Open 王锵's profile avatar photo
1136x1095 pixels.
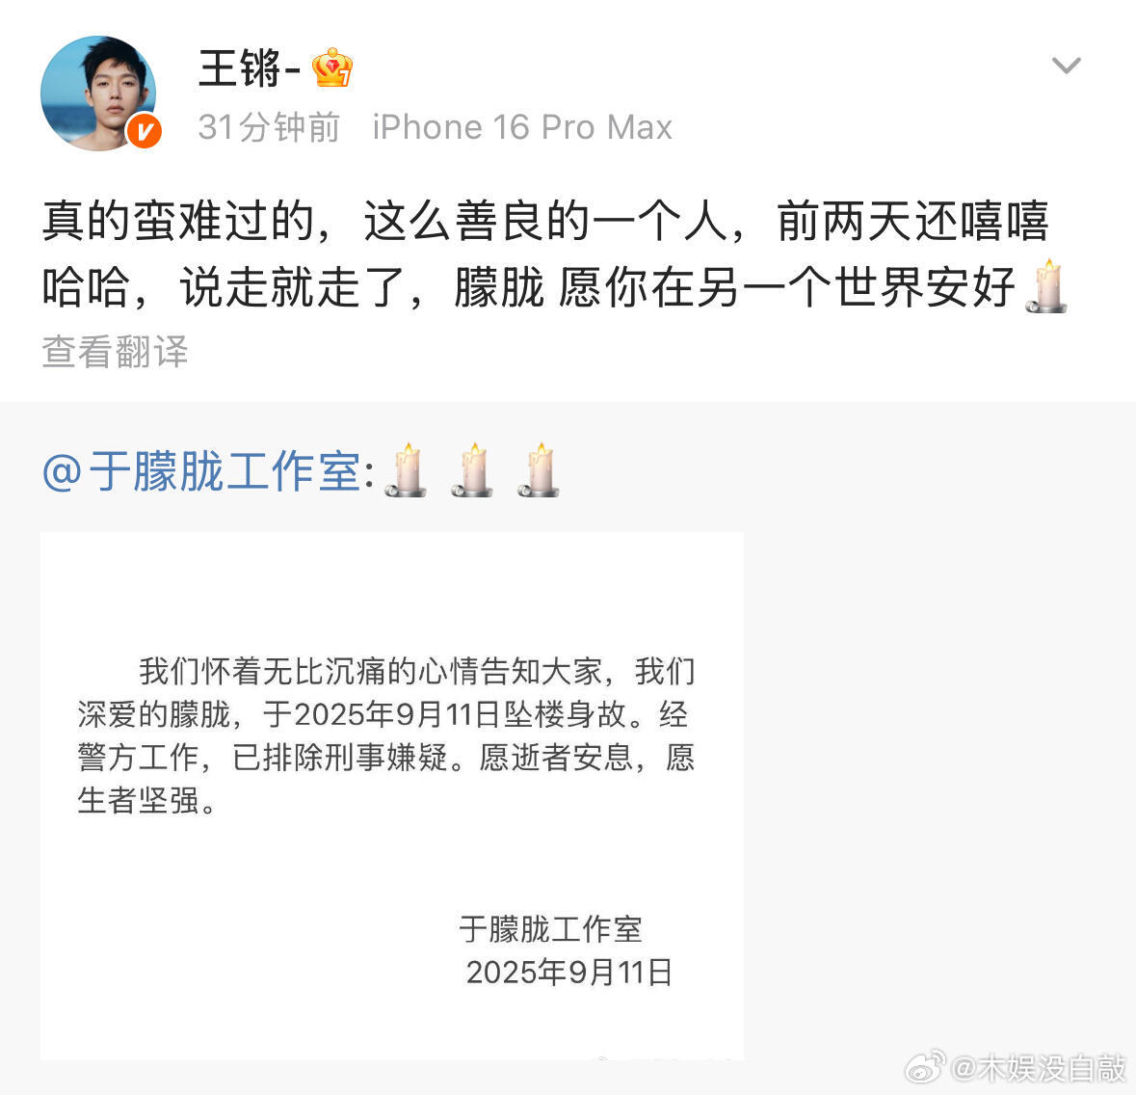(x=99, y=93)
